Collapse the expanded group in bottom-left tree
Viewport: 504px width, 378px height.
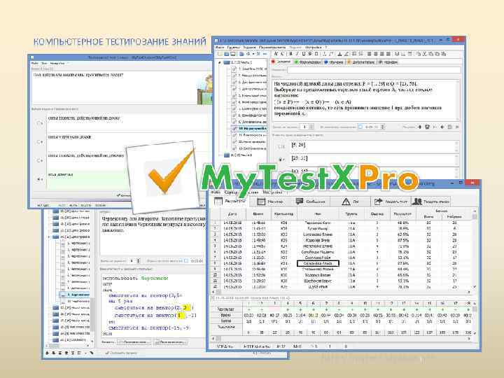click(49, 237)
